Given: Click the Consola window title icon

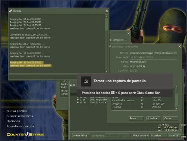Looking at the screenshot, I should coord(10,11).
